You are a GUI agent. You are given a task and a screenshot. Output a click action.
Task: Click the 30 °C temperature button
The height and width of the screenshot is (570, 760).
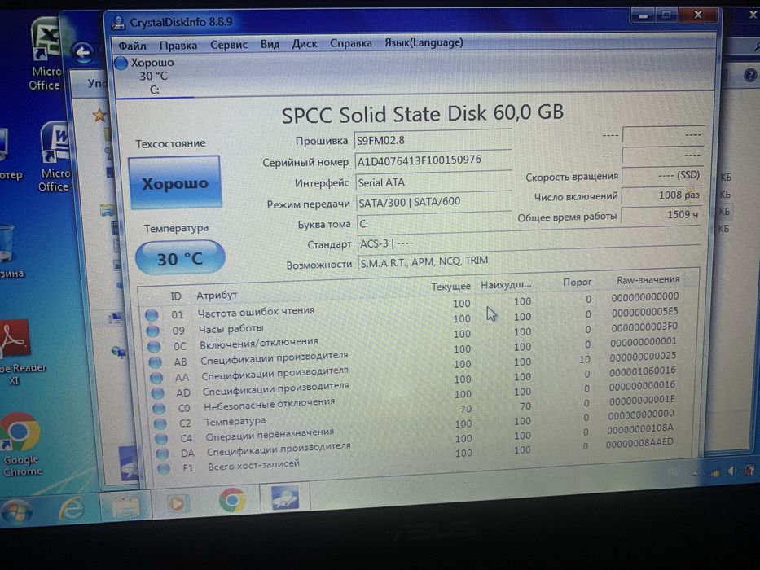(x=180, y=258)
